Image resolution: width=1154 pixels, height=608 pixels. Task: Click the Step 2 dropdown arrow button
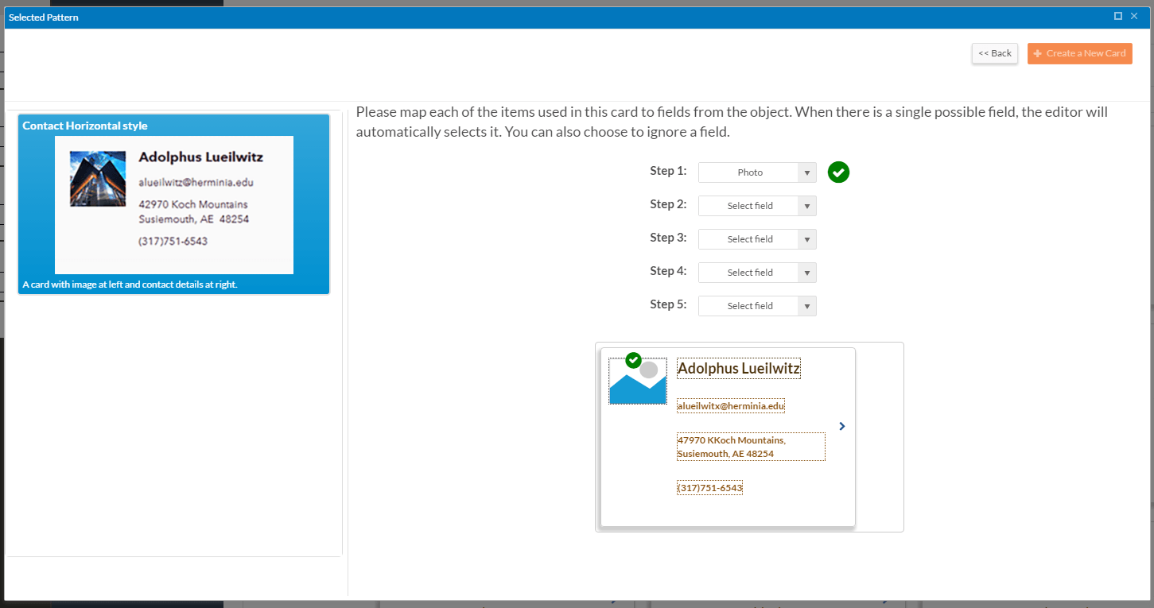click(x=806, y=206)
